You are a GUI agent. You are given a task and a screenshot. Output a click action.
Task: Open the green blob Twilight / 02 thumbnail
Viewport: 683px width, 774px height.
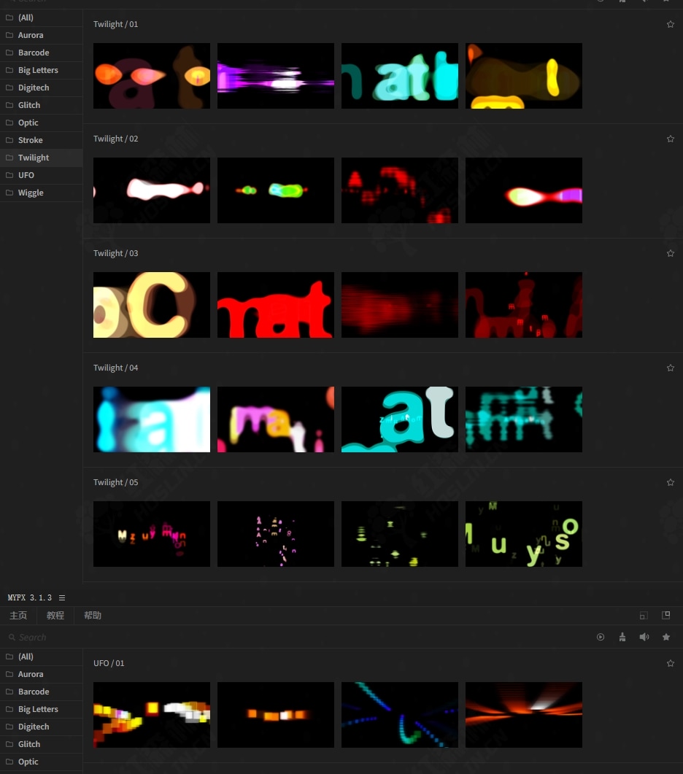276,190
